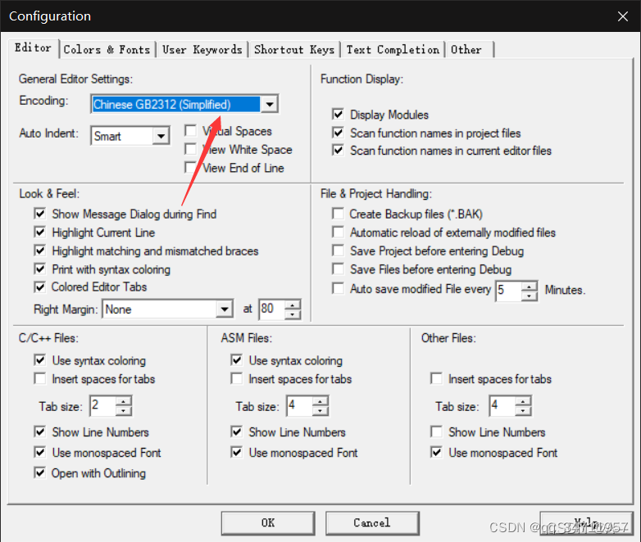The height and width of the screenshot is (542, 641).
Task: Click the Right Margin column field showing 80
Action: click(x=272, y=309)
